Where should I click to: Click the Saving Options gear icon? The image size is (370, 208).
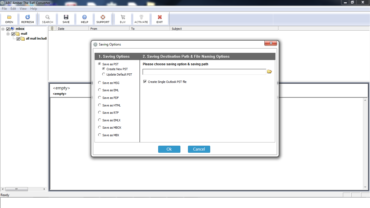pos(95,44)
